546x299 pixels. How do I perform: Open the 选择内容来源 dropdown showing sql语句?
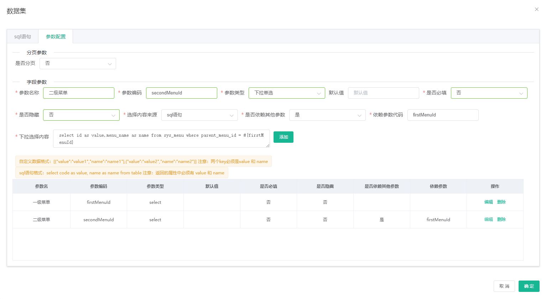tap(199, 115)
